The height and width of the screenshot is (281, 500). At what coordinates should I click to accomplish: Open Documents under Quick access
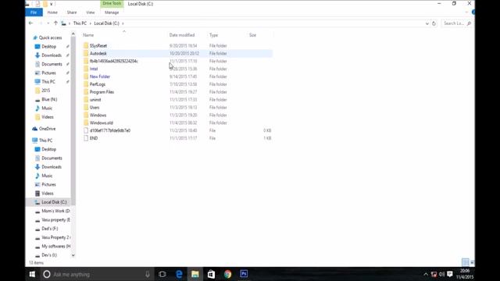pyautogui.click(x=52, y=64)
